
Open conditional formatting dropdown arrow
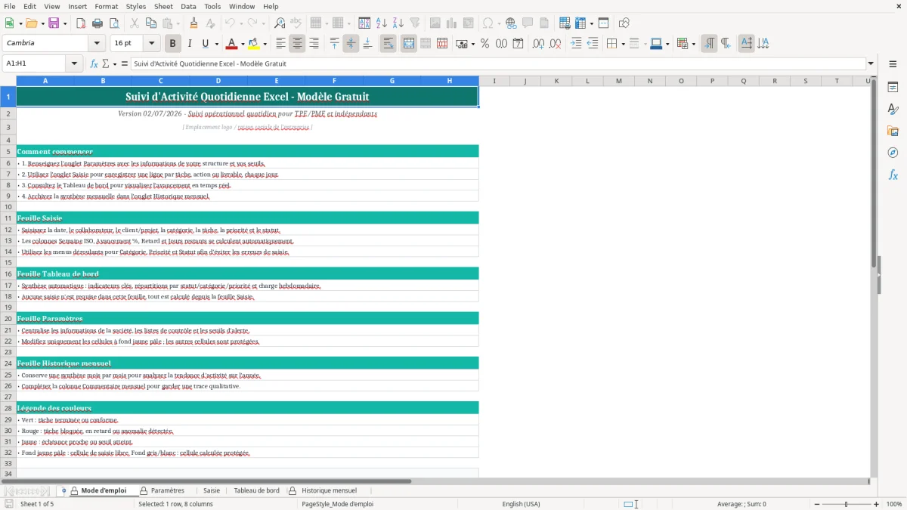pos(693,44)
